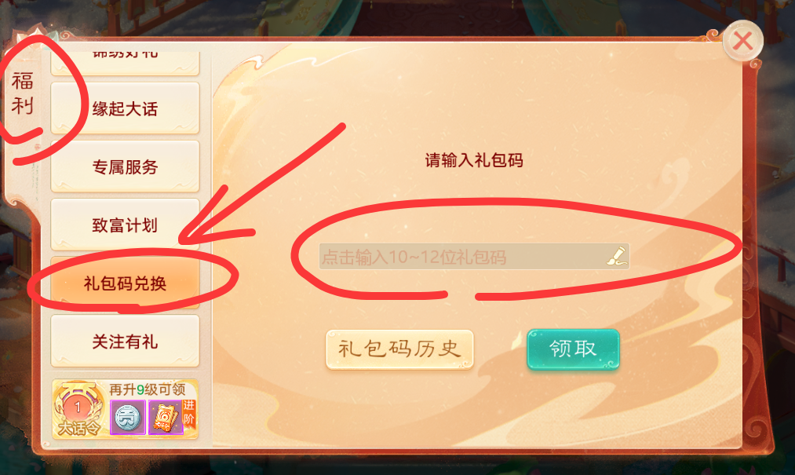Click the 请输入礼包码 heading
Screen dimensions: 795x475
[474, 160]
